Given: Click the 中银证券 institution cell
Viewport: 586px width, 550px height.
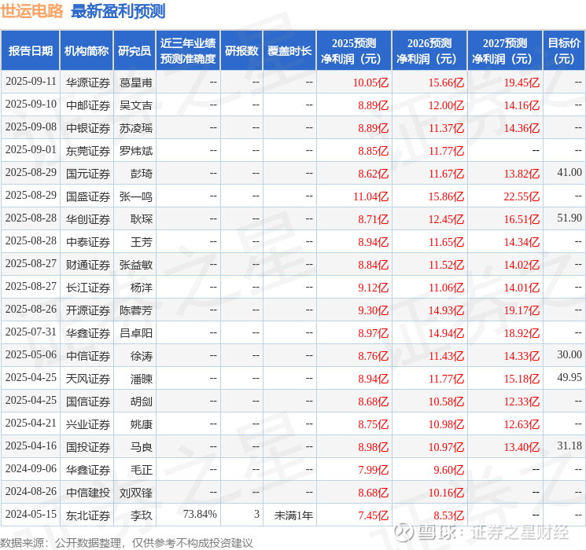Looking at the screenshot, I should pos(88,128).
